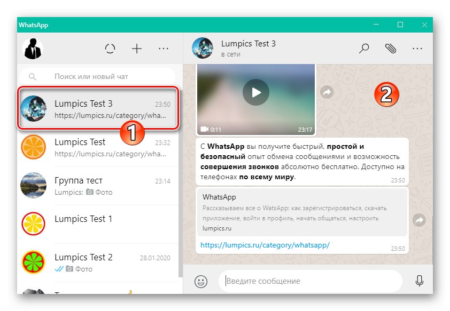The height and width of the screenshot is (311, 450).
Task: Click the orange avatar of Lumpics Test
Action: [x=33, y=147]
